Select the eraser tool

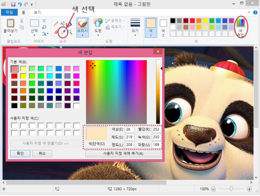point(56,32)
